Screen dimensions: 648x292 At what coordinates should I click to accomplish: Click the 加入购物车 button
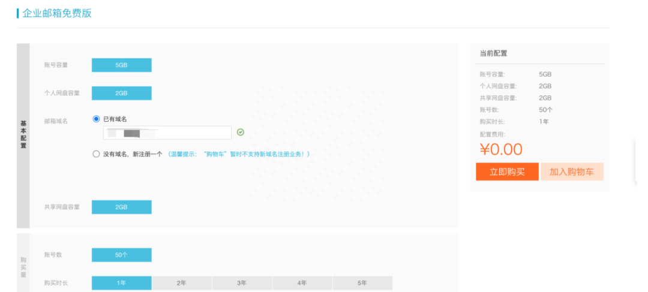(572, 171)
